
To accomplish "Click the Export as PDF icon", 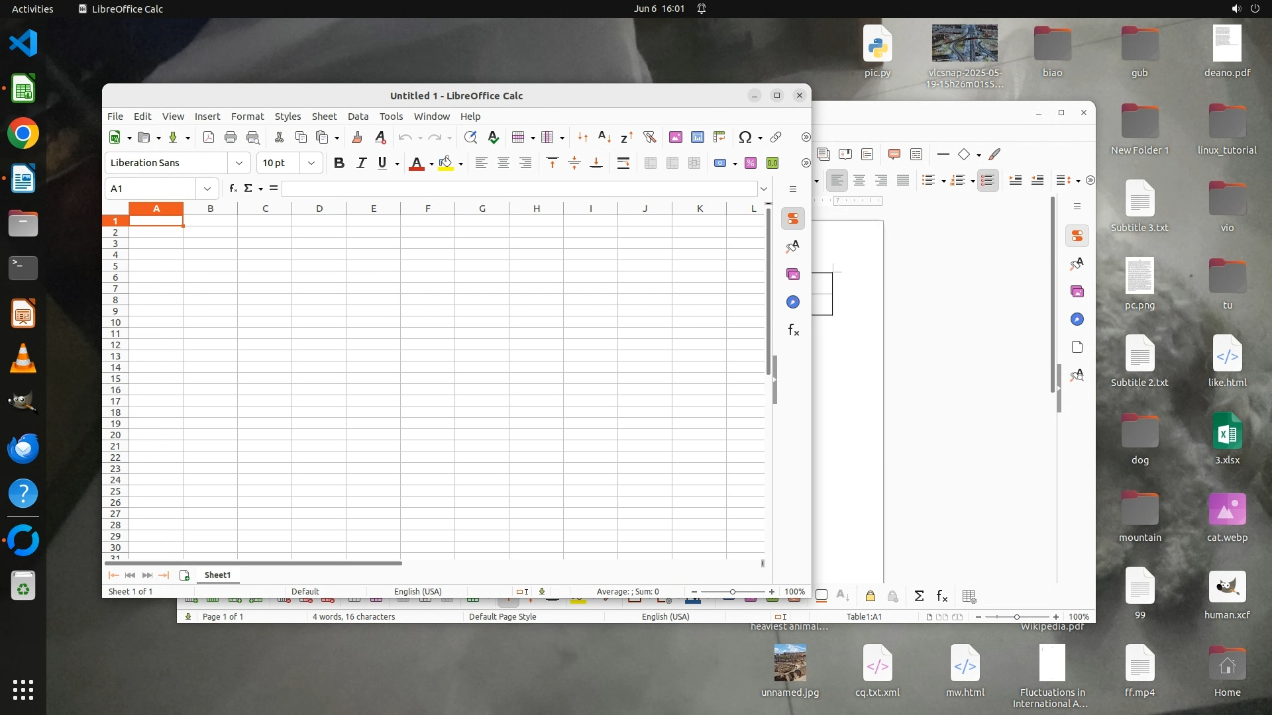I will 209,137.
